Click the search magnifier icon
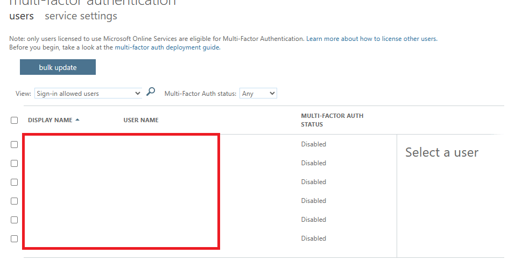Viewport: 515px width, 260px height. point(151,92)
